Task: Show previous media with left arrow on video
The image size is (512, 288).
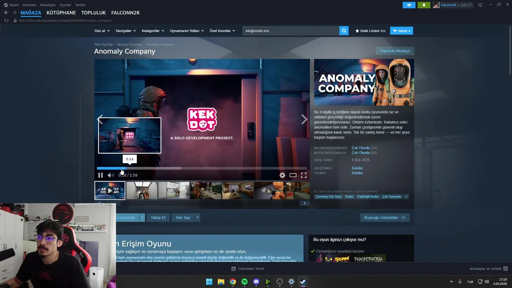Action: [x=100, y=119]
